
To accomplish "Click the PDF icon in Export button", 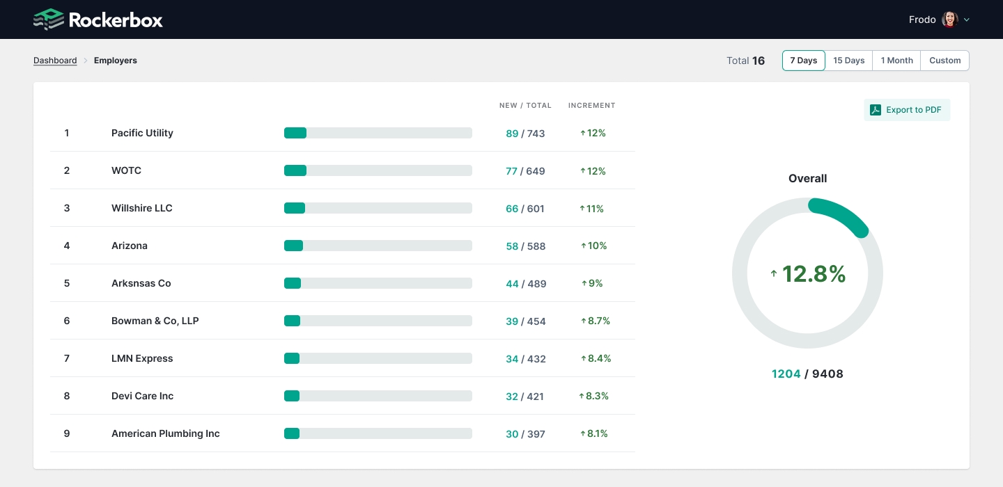I will pyautogui.click(x=876, y=110).
